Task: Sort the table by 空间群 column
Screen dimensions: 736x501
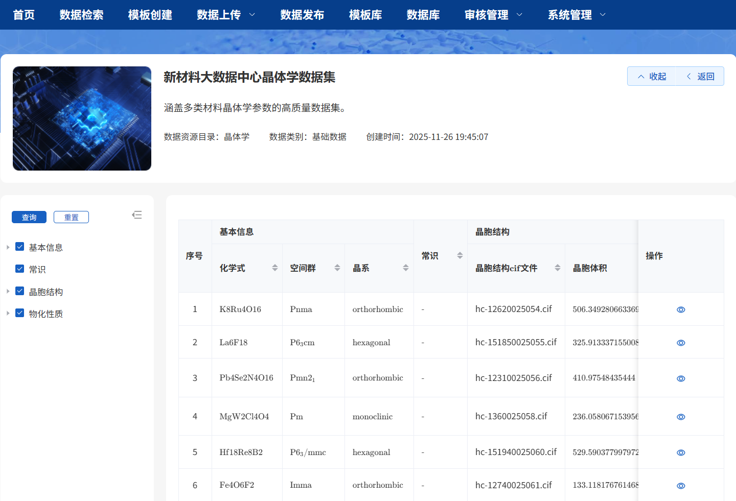Action: click(337, 267)
